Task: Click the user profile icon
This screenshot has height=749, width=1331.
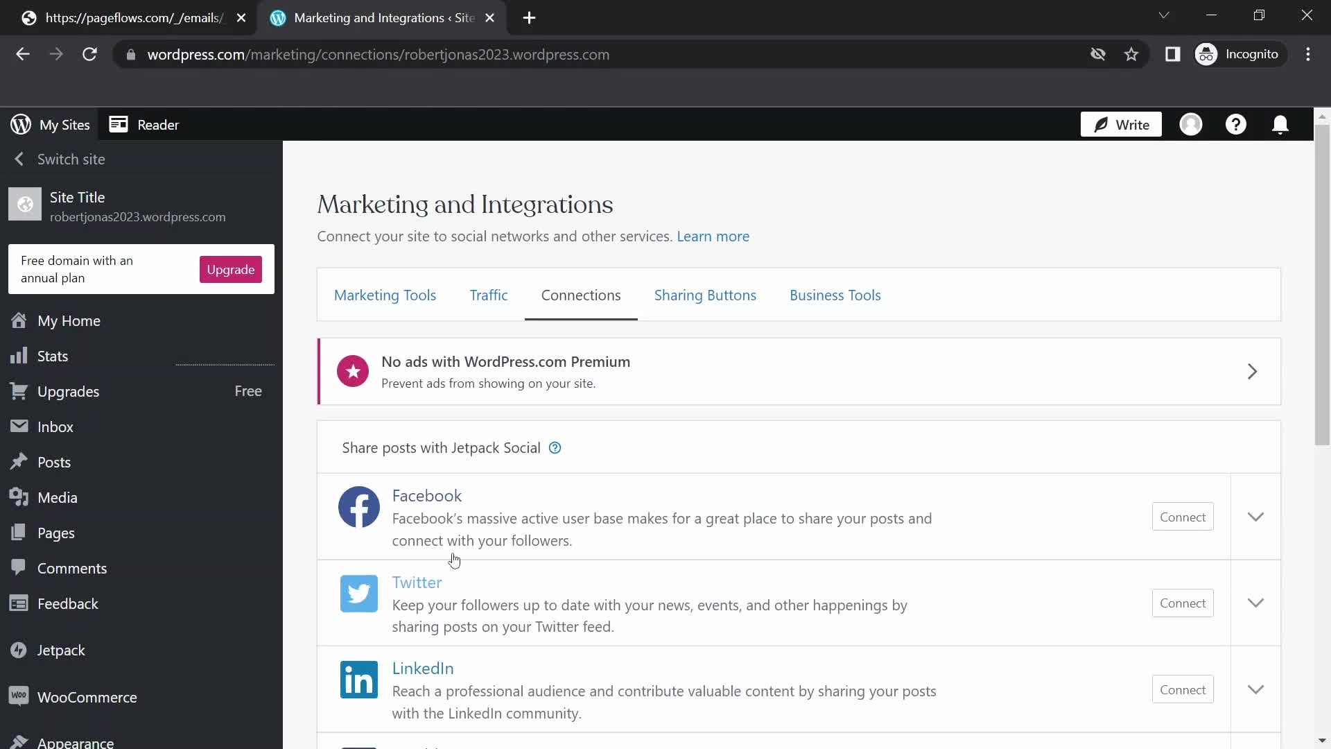Action: [1191, 124]
